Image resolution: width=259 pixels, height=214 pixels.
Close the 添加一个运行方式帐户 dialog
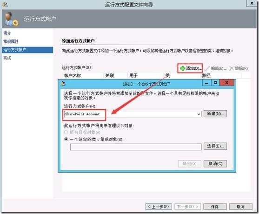pos(227,83)
